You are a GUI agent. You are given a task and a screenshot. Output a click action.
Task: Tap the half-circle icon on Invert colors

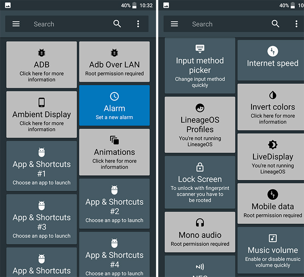[x=273, y=95]
